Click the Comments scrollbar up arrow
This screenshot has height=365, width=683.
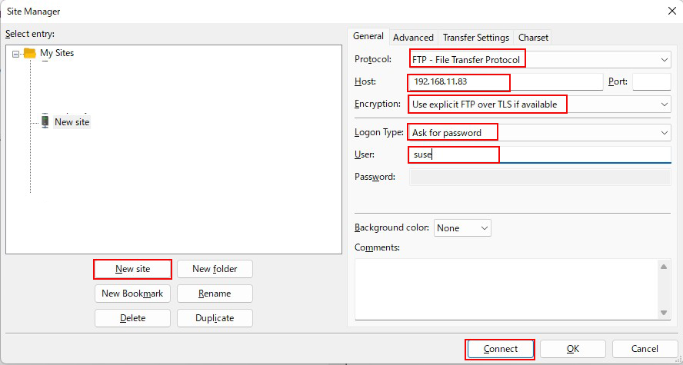pyautogui.click(x=664, y=266)
